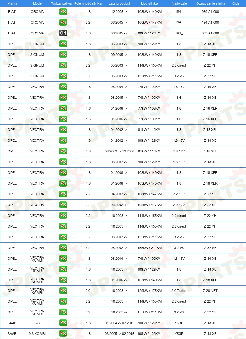This screenshot has width=246, height=339.
Task: Click the 2.0 engine capacity cell
Action: 88,291
